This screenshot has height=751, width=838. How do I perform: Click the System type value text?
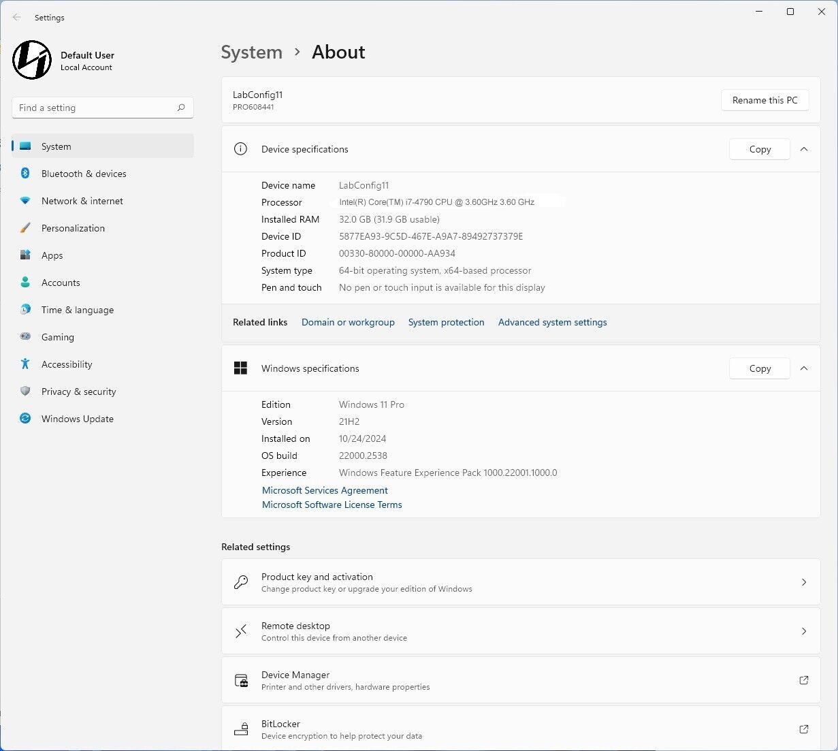coord(435,270)
